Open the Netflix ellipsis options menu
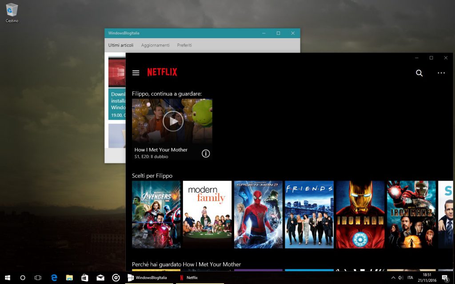Screen dimensions: 455x284 [x=441, y=73]
